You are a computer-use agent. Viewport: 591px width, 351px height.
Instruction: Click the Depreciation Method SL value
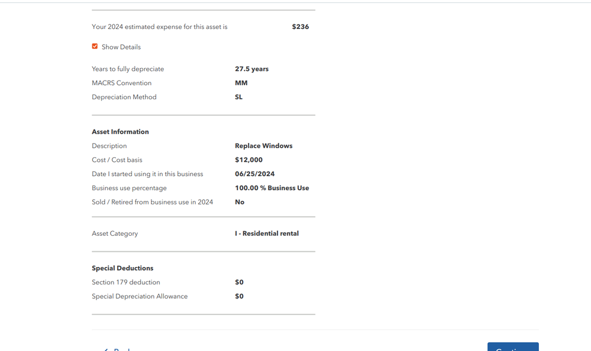[238, 97]
